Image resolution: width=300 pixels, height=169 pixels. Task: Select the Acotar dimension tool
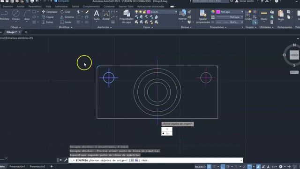click(106, 15)
